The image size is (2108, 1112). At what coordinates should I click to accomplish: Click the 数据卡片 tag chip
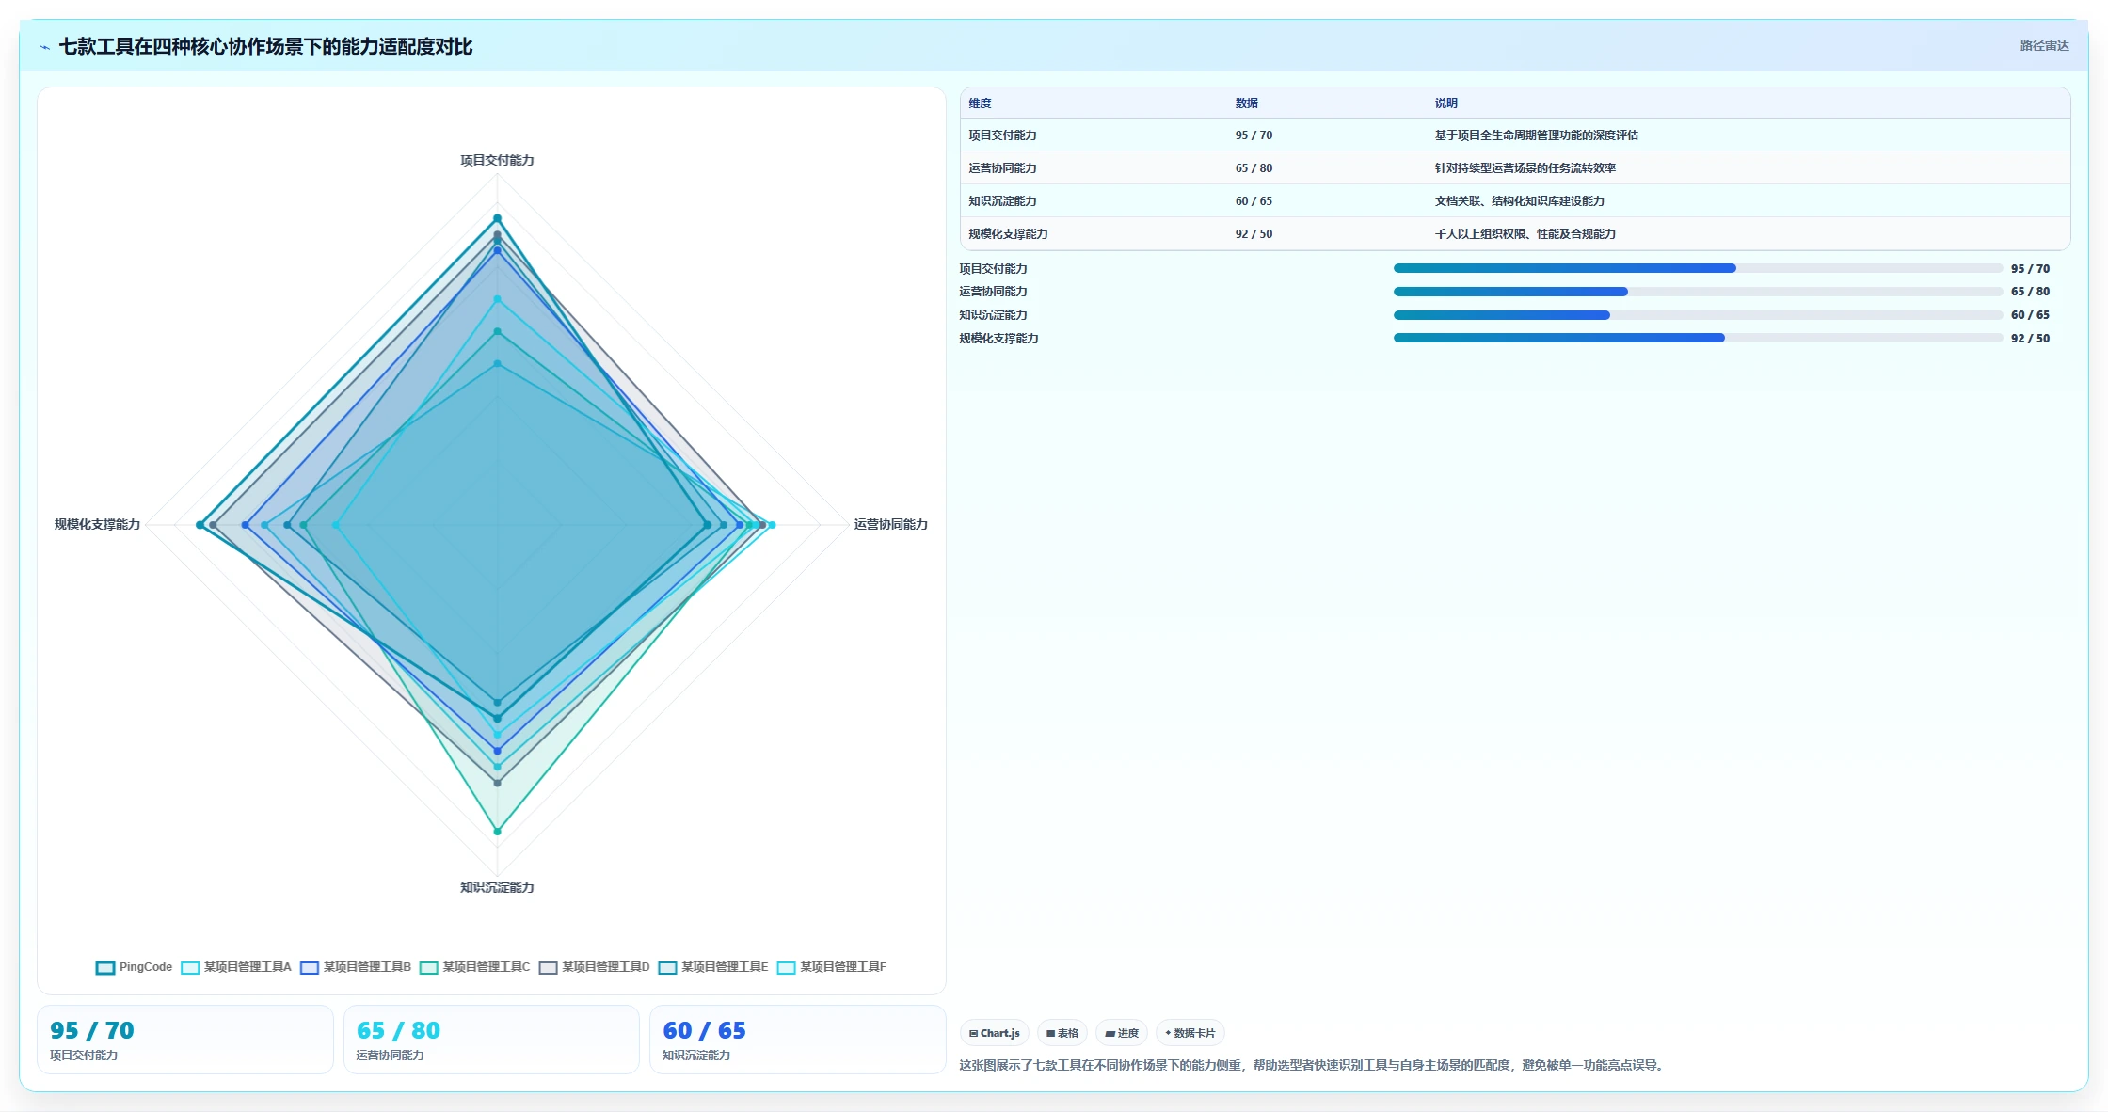point(1190,1033)
